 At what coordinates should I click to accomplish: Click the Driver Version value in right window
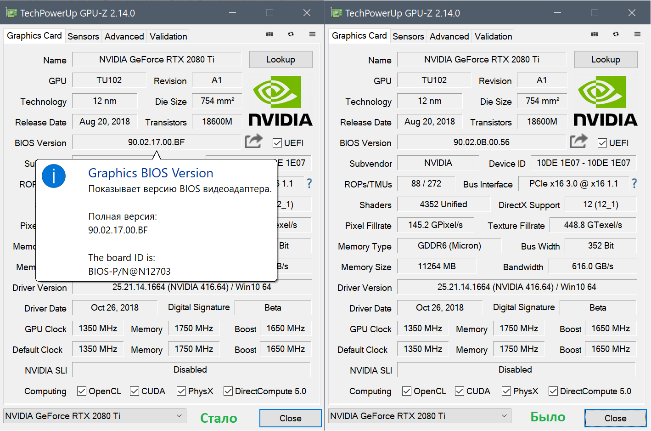pyautogui.click(x=517, y=287)
